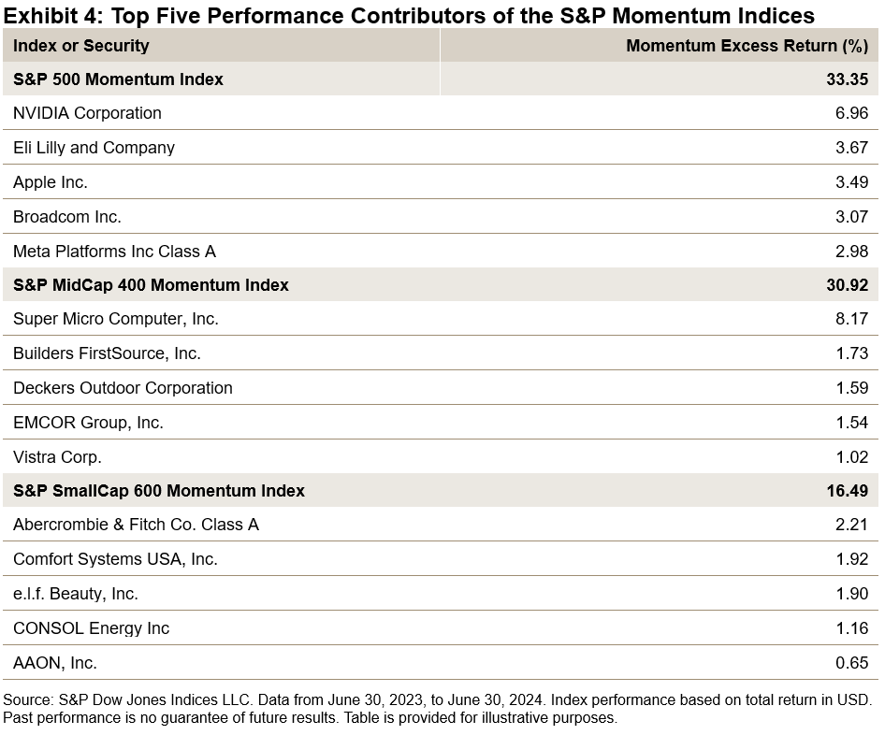Click the S&P MidCap 400 Momentum Index heading
The image size is (885, 735).
click(151, 285)
